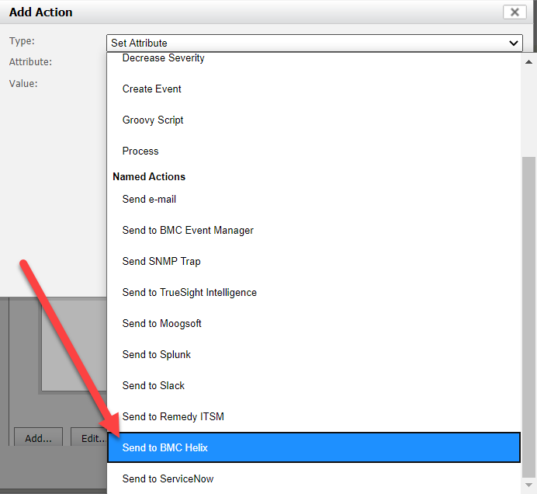The image size is (537, 494).
Task: Choose Send to BMC Event Manager
Action: click(x=314, y=231)
